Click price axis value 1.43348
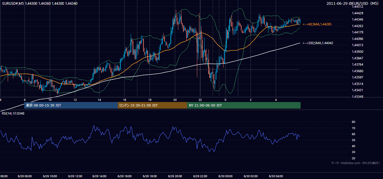 click(x=358, y=97)
